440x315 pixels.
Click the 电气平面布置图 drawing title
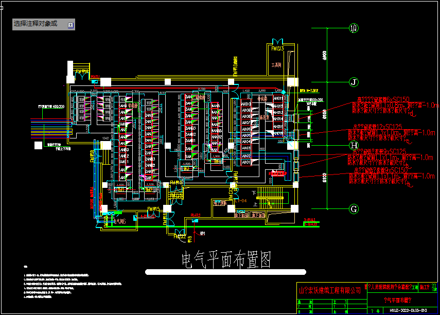pos(226,259)
